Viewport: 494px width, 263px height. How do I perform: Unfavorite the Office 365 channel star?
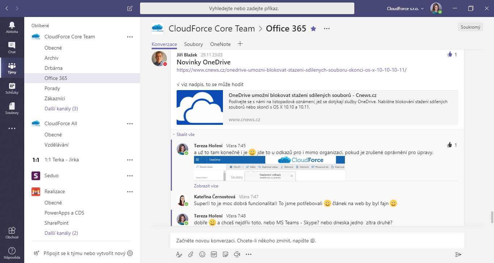tap(313, 29)
